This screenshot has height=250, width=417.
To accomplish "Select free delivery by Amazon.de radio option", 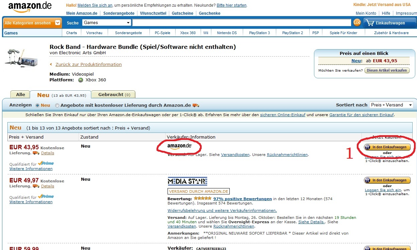I will (x=57, y=105).
